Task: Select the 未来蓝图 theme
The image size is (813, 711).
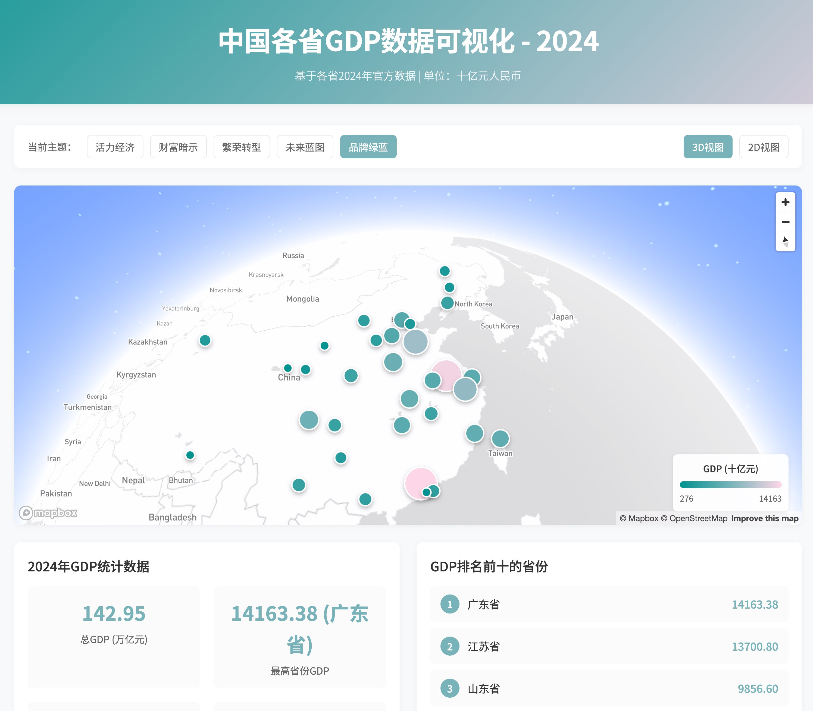Action: click(x=305, y=147)
